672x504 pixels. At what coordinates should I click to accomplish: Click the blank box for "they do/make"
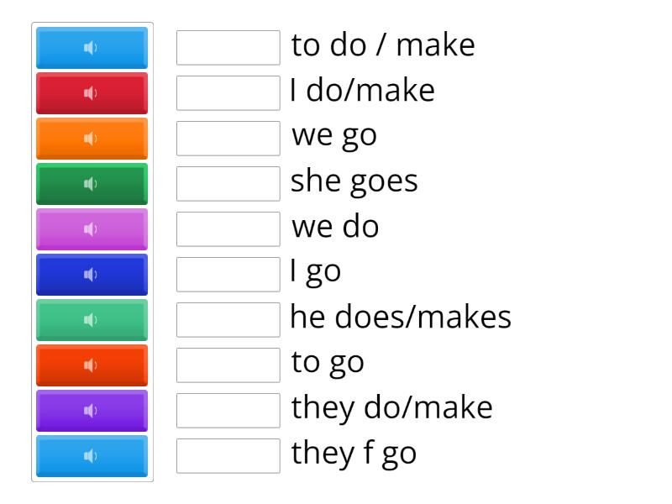228,411
